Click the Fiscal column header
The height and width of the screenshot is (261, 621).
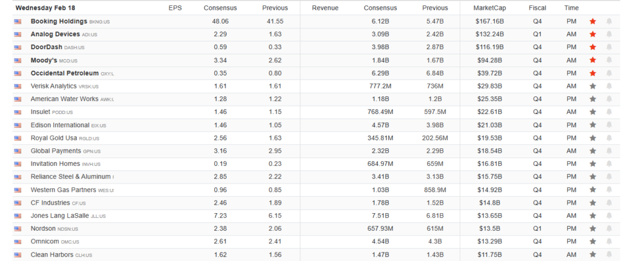(x=537, y=8)
